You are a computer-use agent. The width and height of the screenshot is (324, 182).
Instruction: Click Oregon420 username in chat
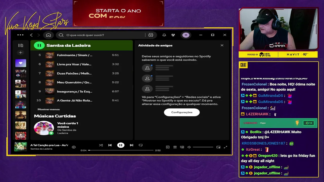tap(268, 156)
